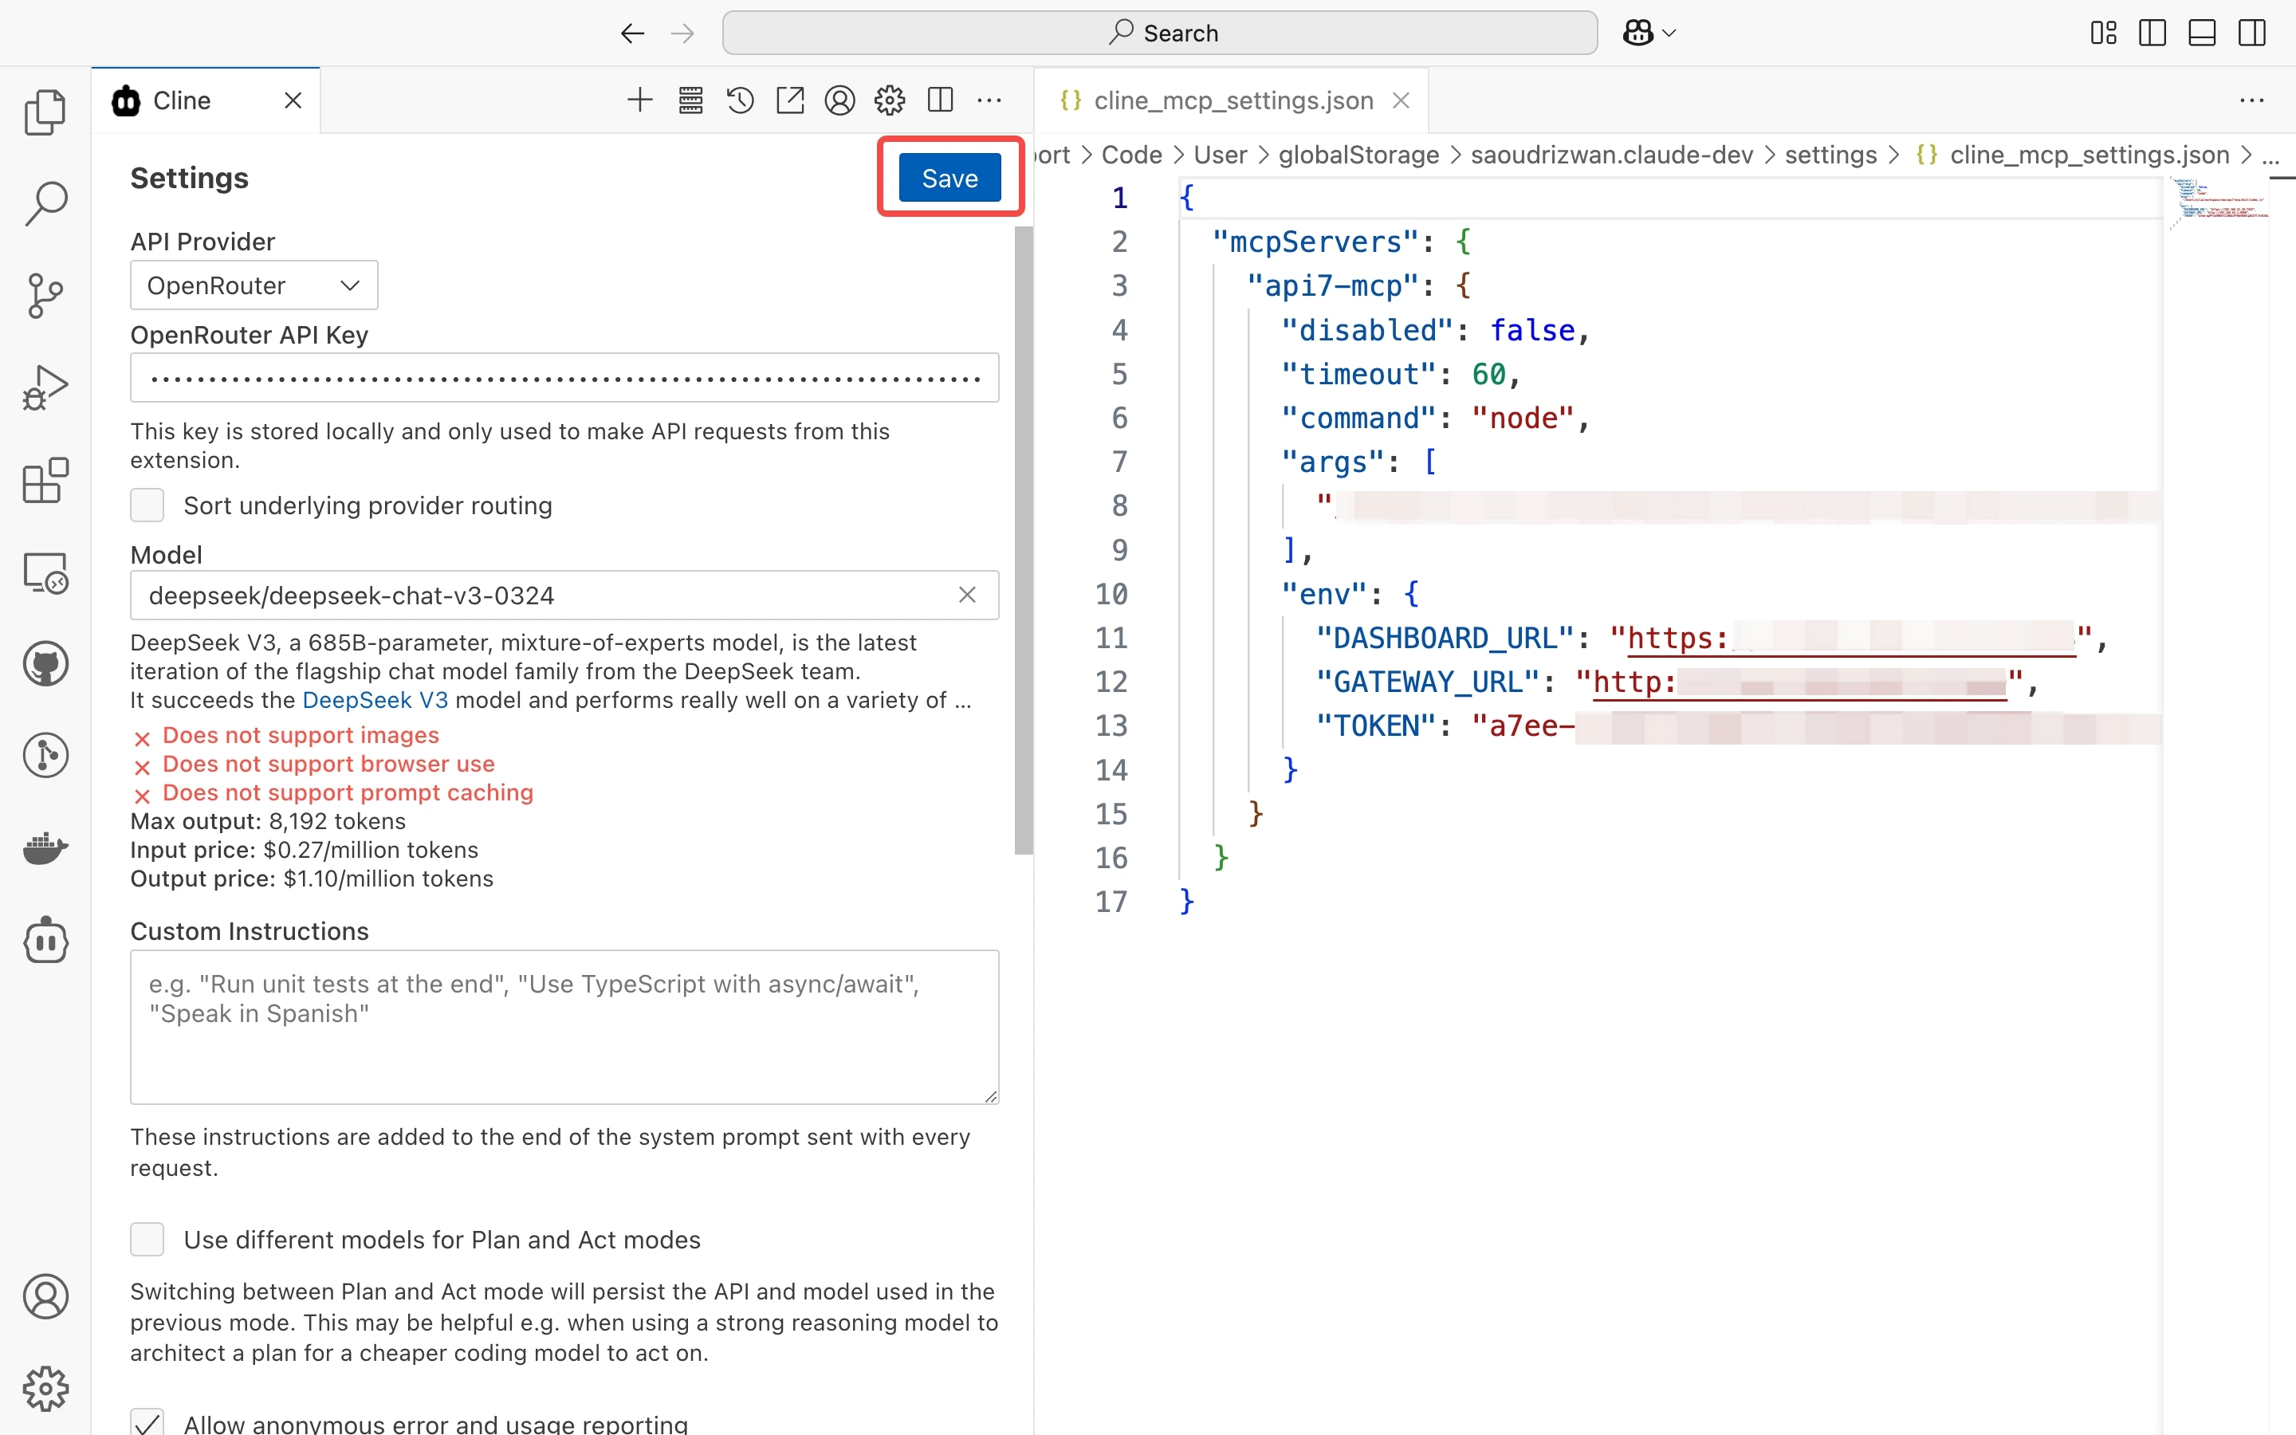The width and height of the screenshot is (2296, 1435).
Task: Close the Cline tab
Action: click(293, 100)
